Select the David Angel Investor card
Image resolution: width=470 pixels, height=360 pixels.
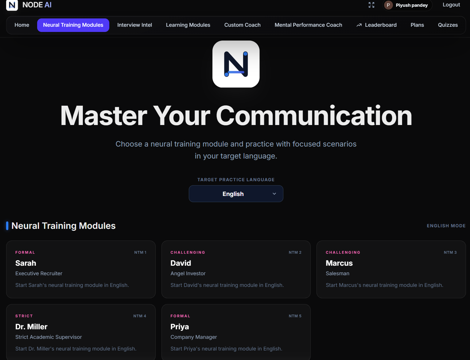236,269
